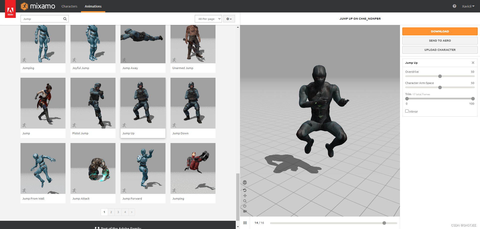Select current results page 1
Image resolution: width=480 pixels, height=229 pixels.
[x=104, y=212]
